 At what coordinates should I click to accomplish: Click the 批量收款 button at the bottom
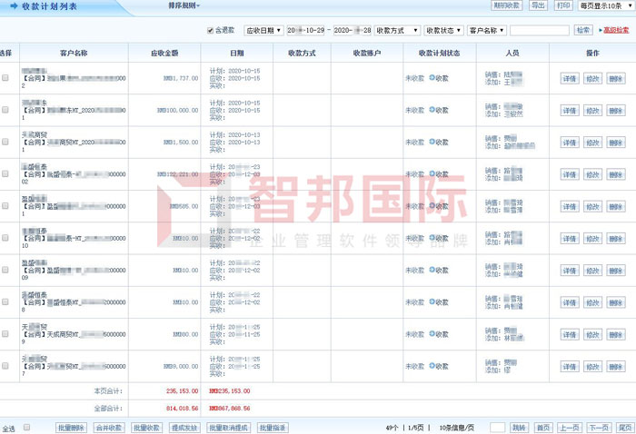pos(147,427)
